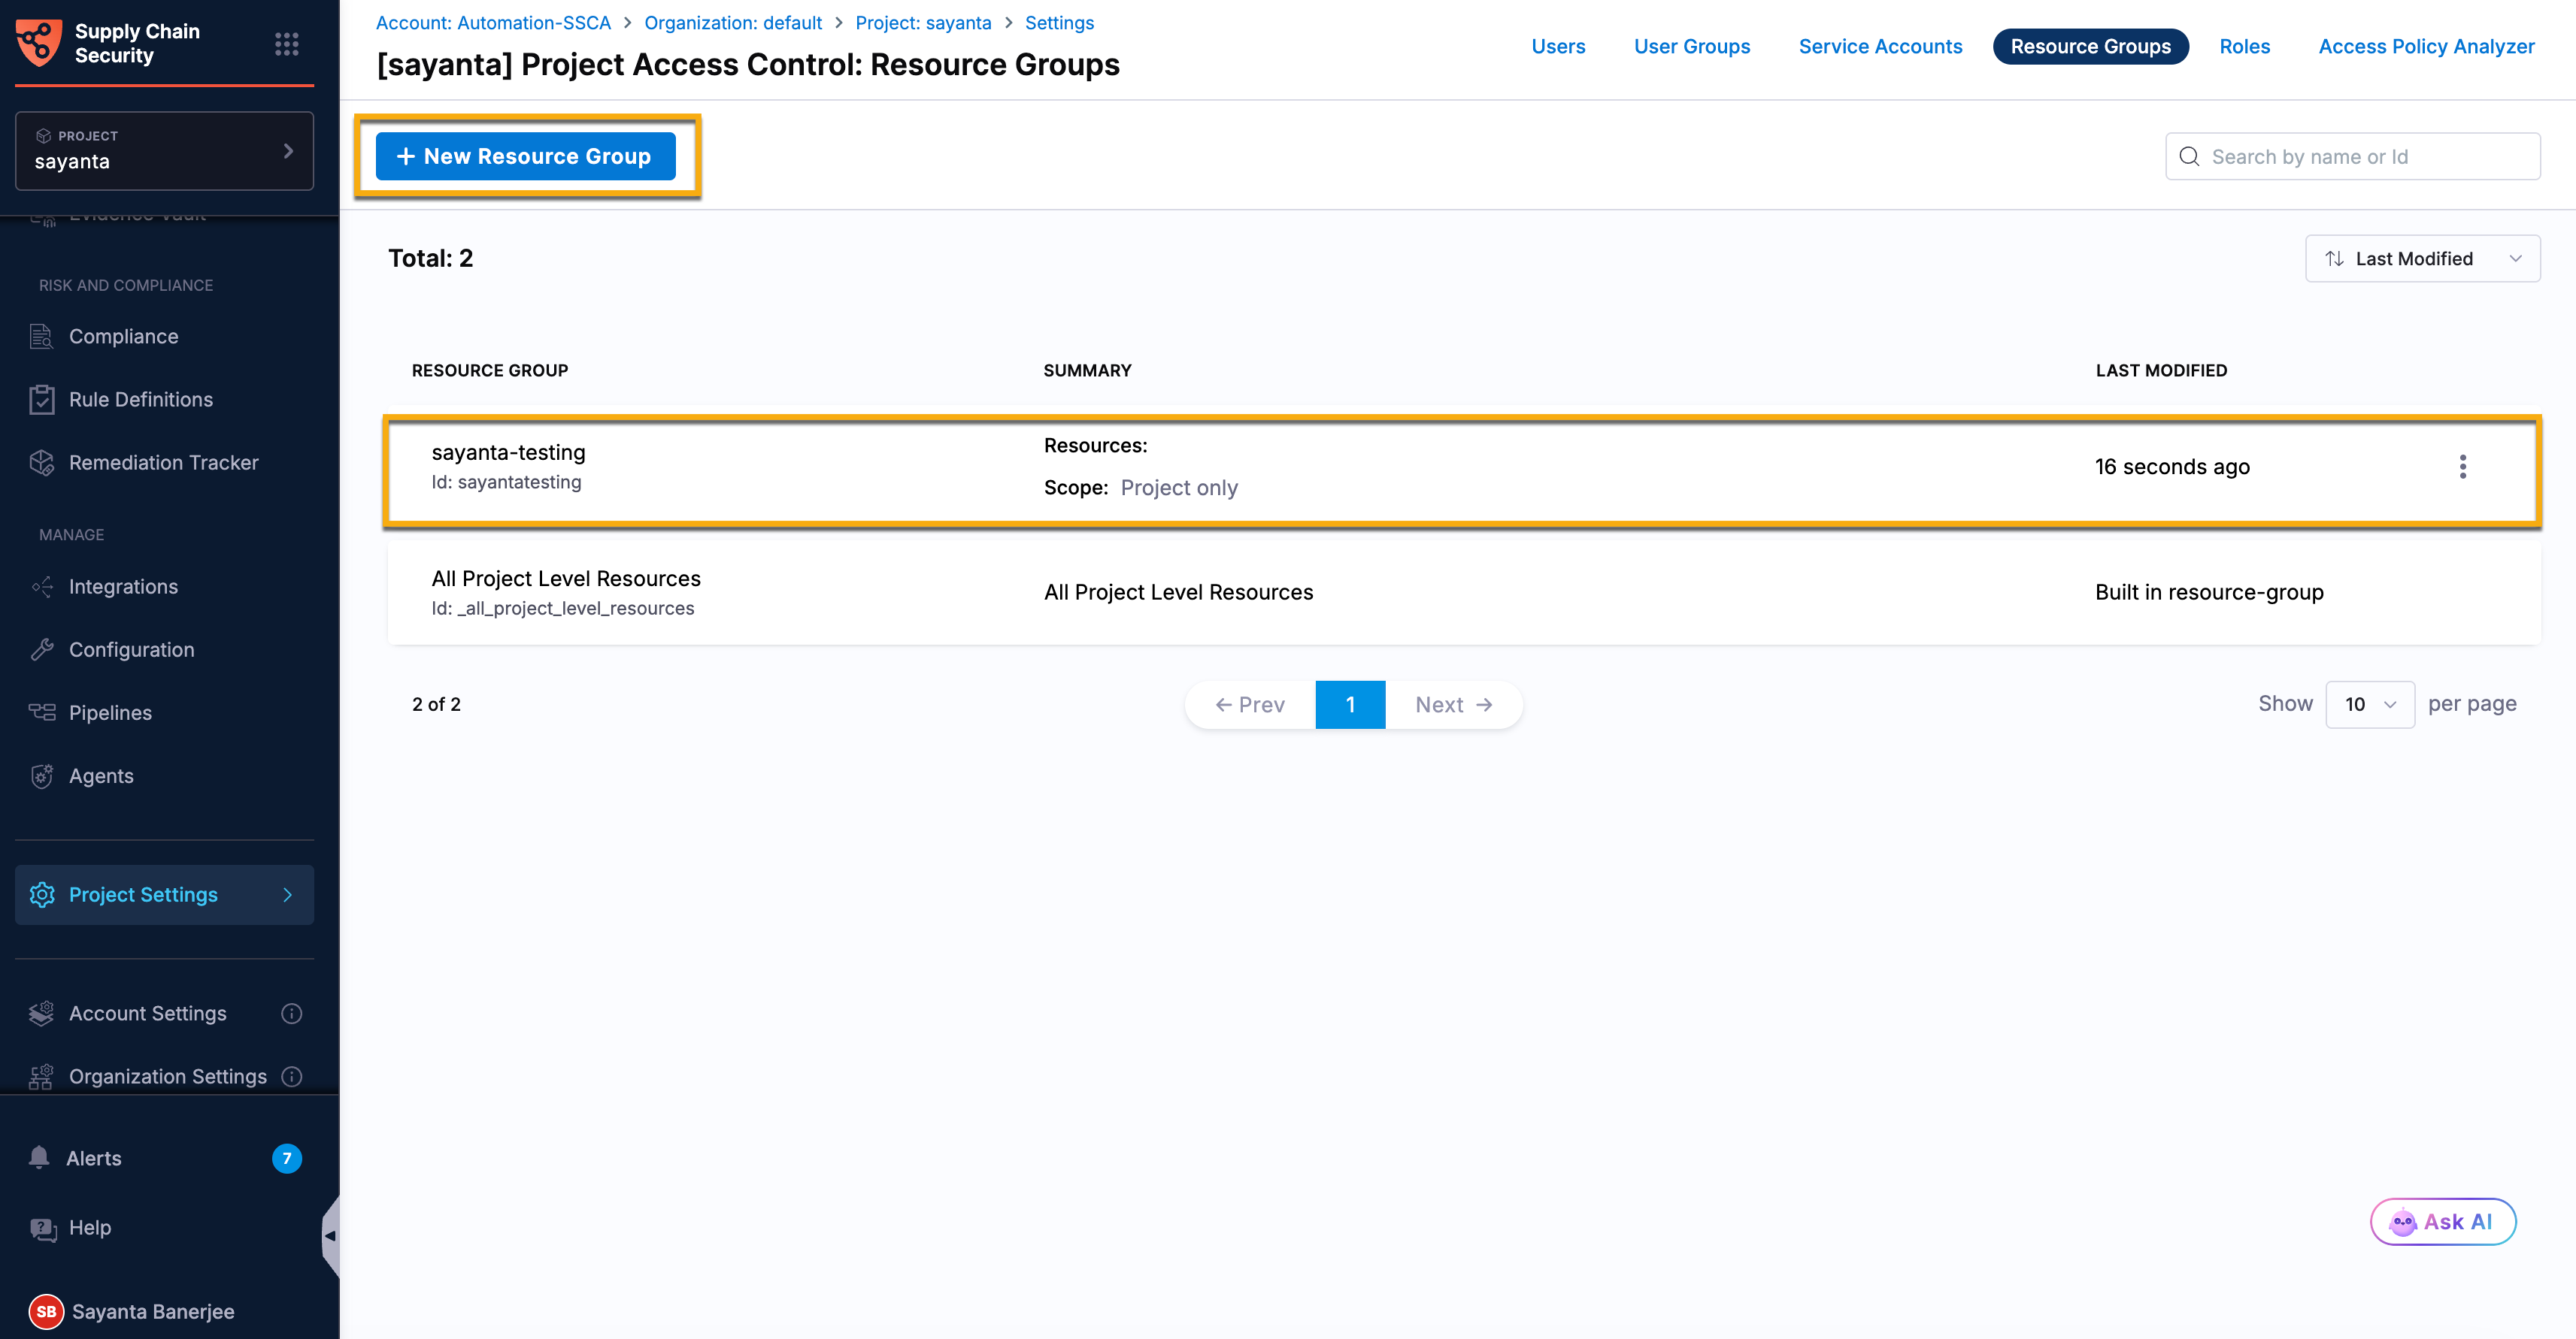Select page 1 in pagination
2576x1339 pixels.
point(1350,705)
